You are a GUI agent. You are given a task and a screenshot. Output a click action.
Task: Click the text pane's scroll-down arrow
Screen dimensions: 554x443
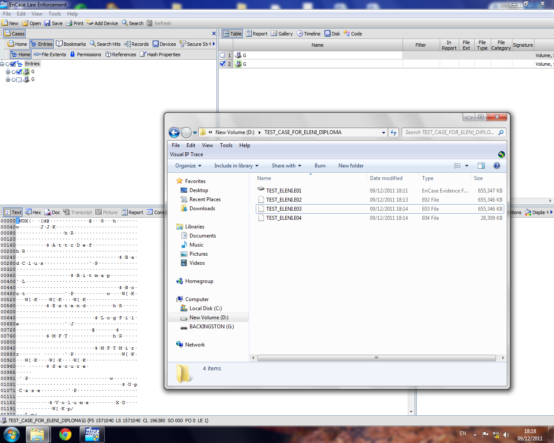click(411, 412)
